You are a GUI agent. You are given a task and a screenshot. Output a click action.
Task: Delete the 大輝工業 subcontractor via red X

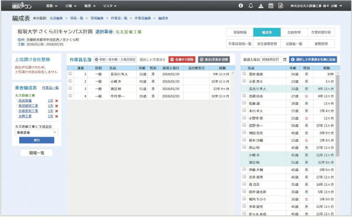pyautogui.click(x=57, y=116)
